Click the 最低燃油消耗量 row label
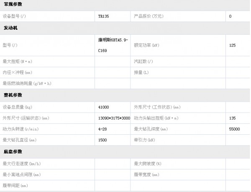The height and width of the screenshot is (192, 251). (x=27, y=83)
